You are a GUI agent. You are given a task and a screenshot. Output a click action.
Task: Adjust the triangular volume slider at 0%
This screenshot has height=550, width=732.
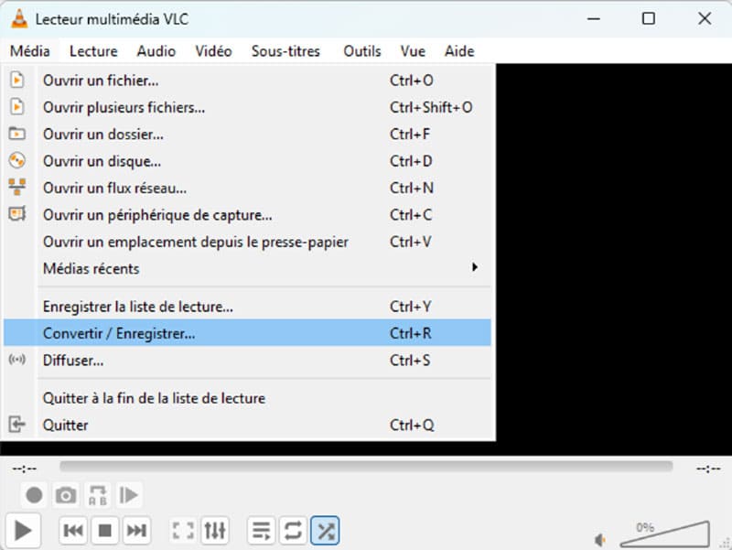pyautogui.click(x=664, y=534)
